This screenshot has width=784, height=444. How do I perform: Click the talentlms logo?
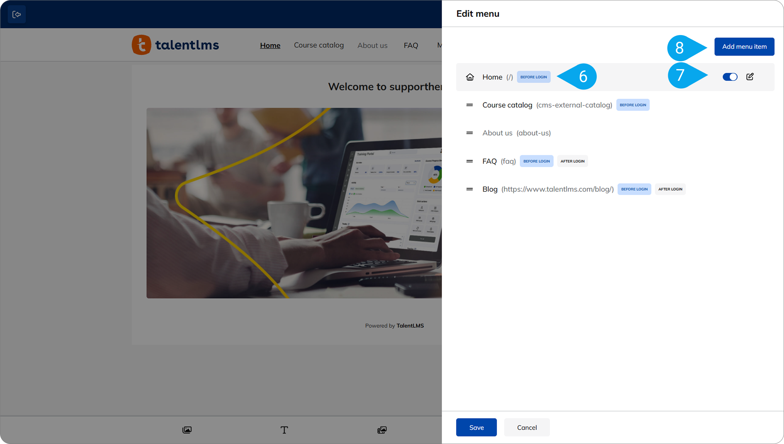[x=175, y=45]
